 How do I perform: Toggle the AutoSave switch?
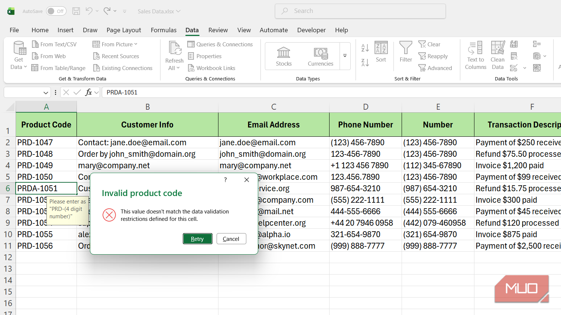56,11
